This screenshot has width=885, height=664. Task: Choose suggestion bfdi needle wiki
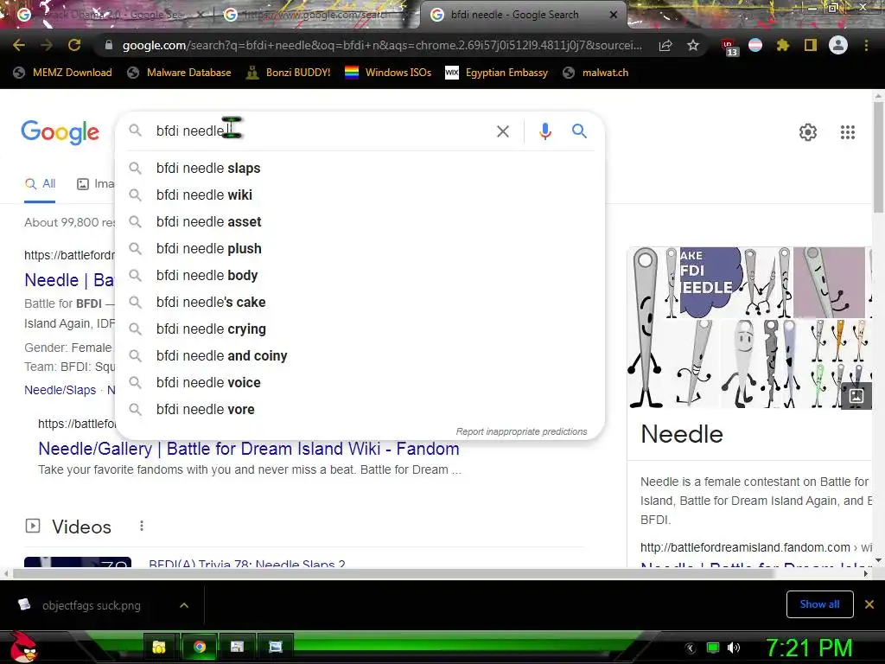tap(360, 195)
